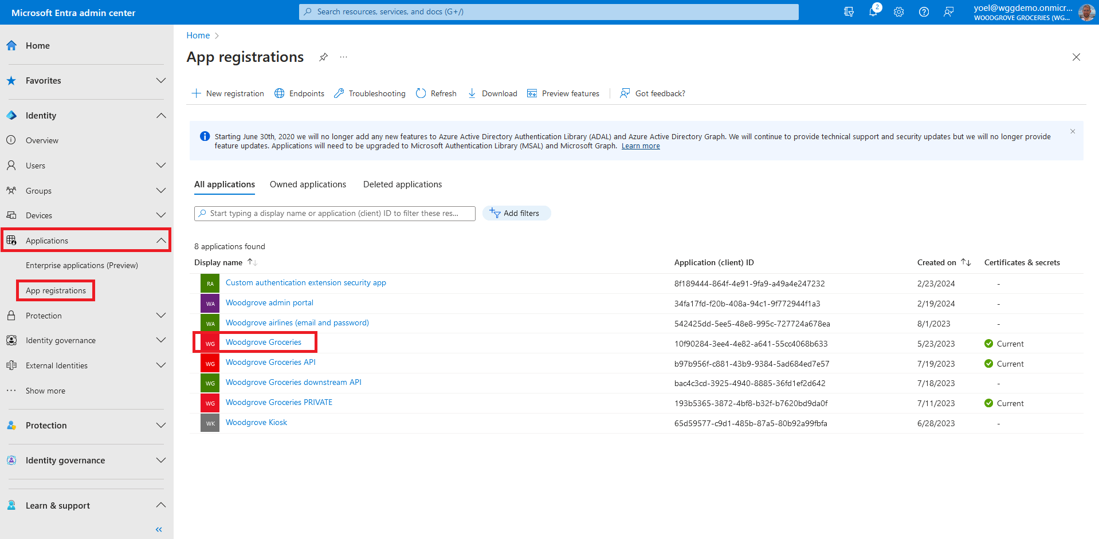Screen dimensions: 1099x539
Task: Click the Refresh toolbar icon
Action: click(421, 93)
